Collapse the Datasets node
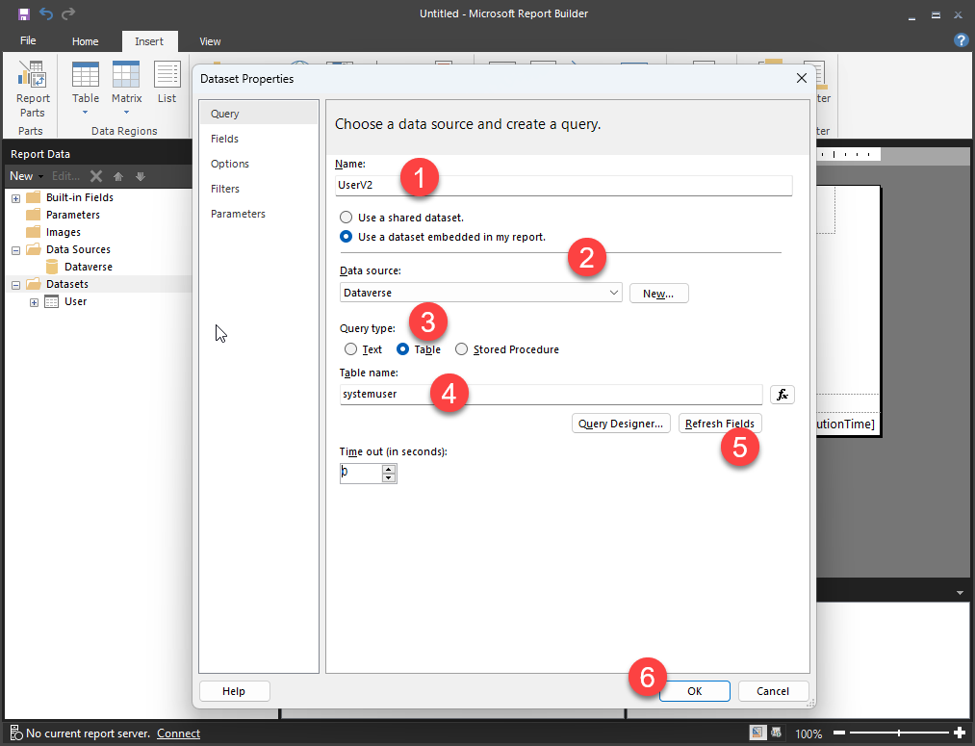 (15, 285)
